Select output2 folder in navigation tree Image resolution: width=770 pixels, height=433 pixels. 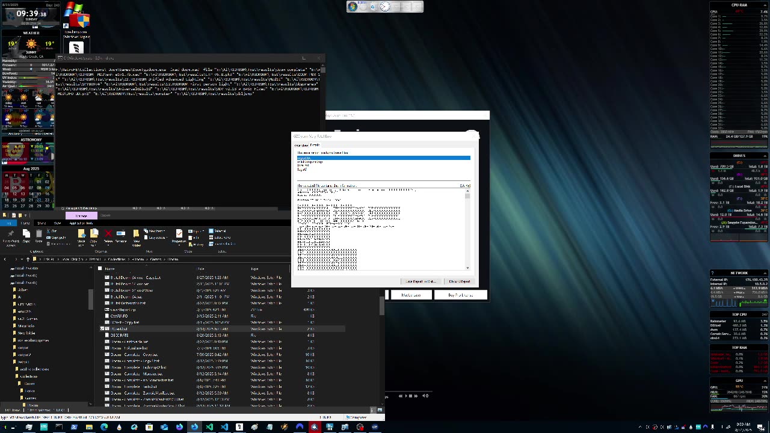(25, 354)
